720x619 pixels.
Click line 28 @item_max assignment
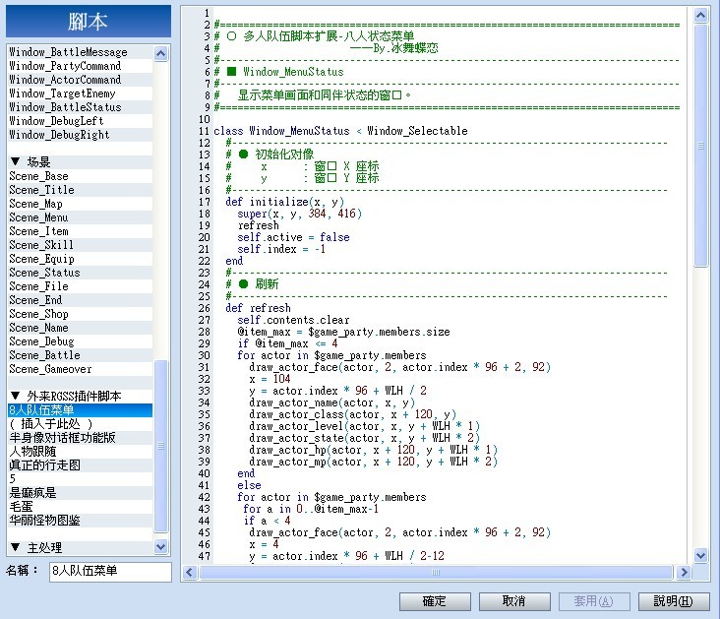[343, 332]
